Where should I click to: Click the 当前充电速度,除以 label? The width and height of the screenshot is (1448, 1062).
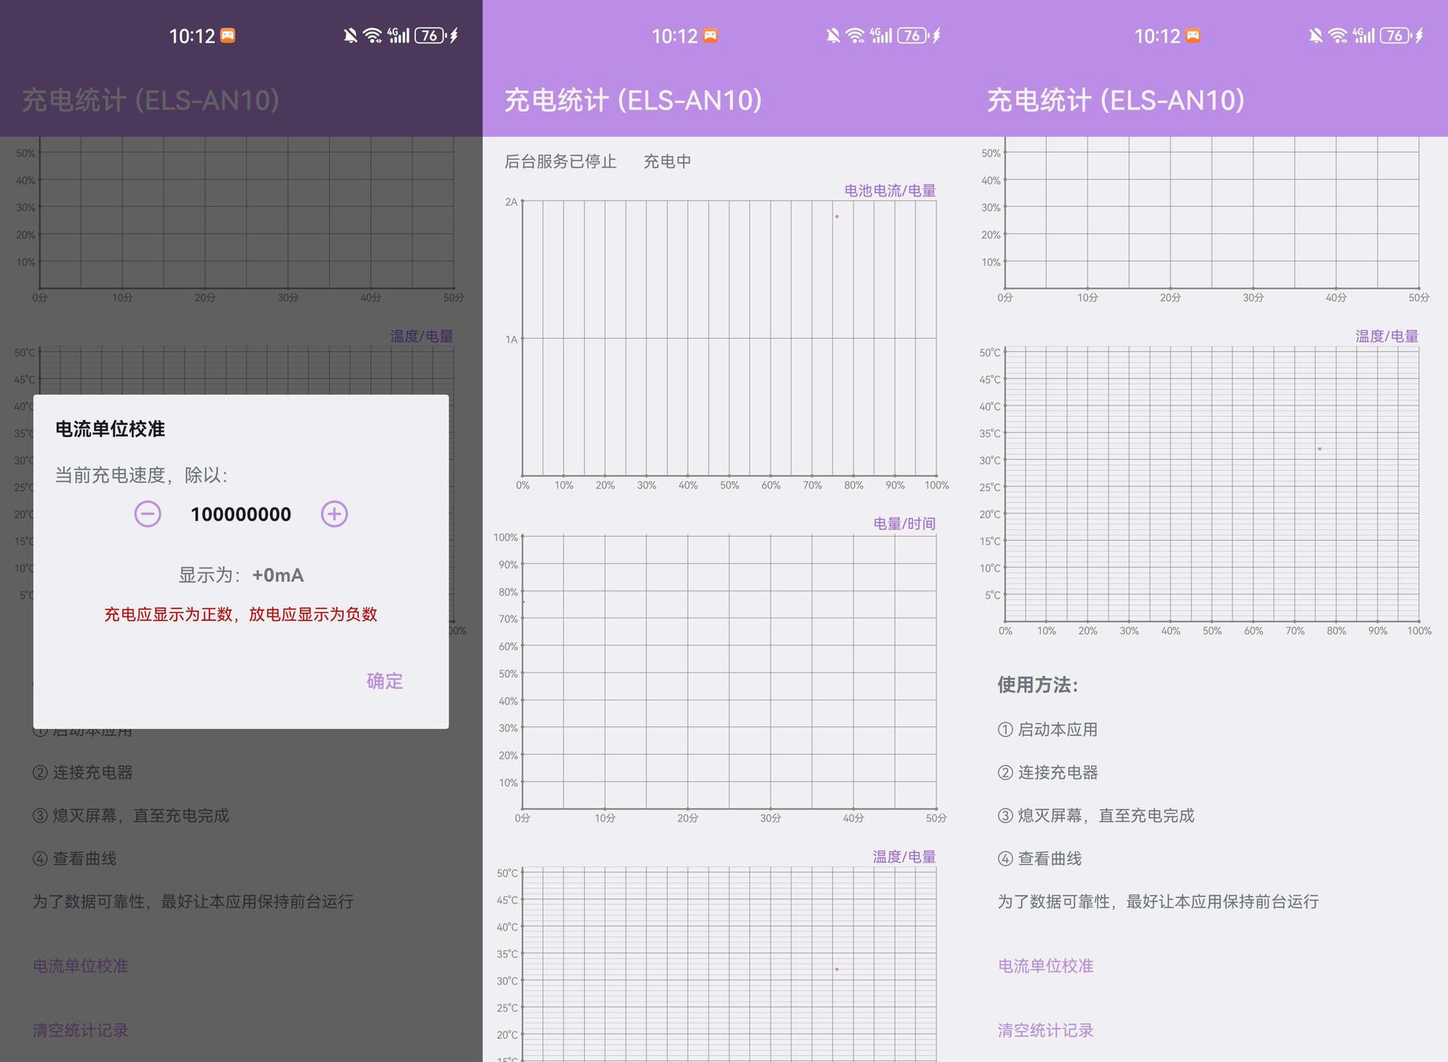(x=142, y=475)
